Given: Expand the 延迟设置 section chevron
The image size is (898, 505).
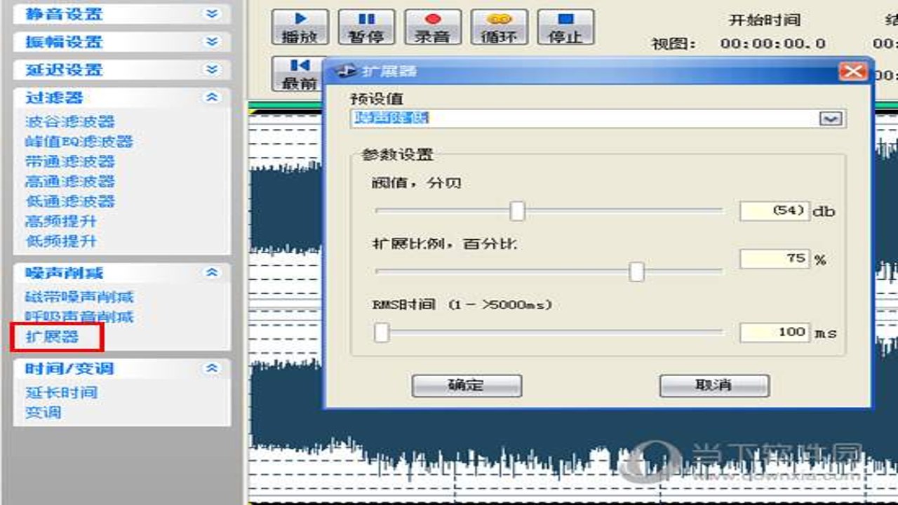Looking at the screenshot, I should pyautogui.click(x=212, y=69).
